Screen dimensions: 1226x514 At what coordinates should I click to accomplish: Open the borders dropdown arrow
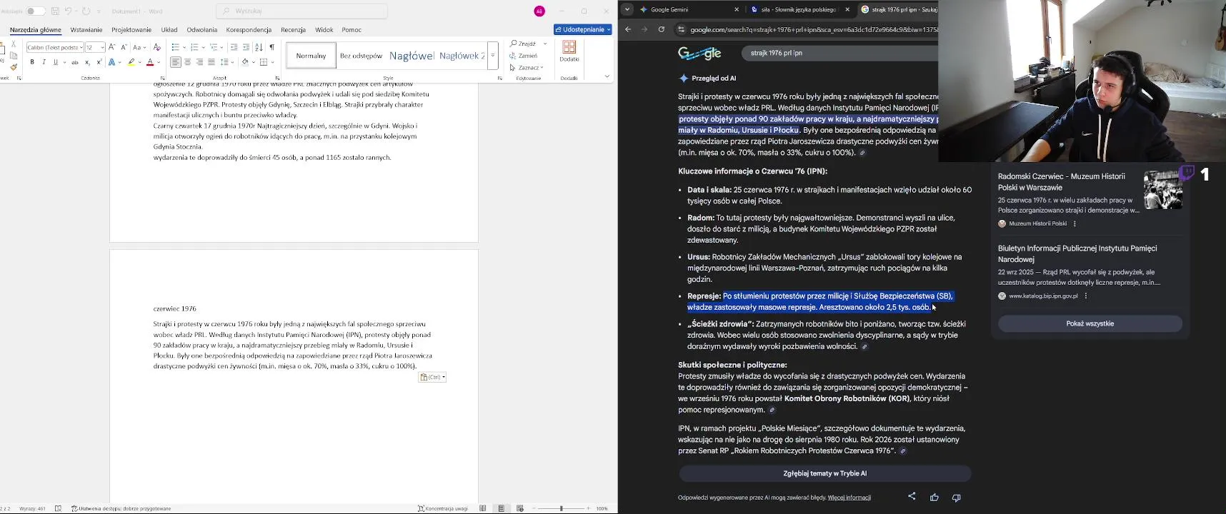272,62
